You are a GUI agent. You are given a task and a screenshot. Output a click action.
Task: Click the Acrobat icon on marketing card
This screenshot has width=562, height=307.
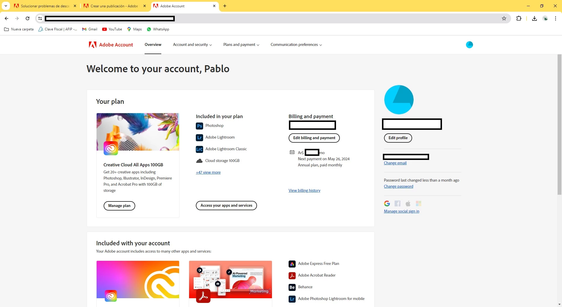click(x=203, y=296)
